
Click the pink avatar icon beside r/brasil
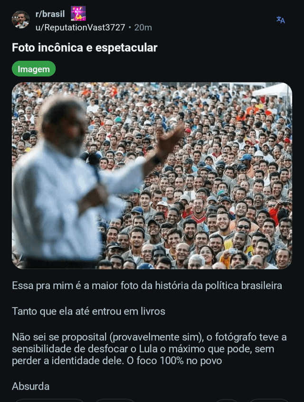click(x=78, y=13)
